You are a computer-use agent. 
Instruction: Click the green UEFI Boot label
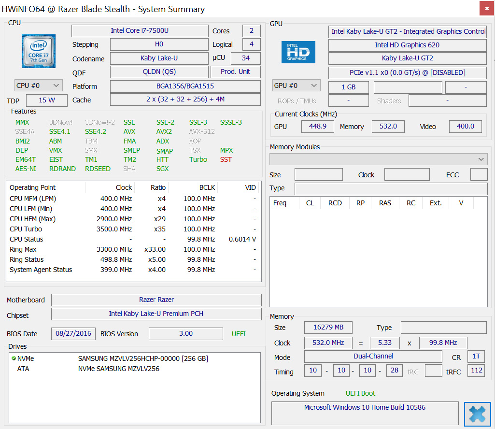360,393
